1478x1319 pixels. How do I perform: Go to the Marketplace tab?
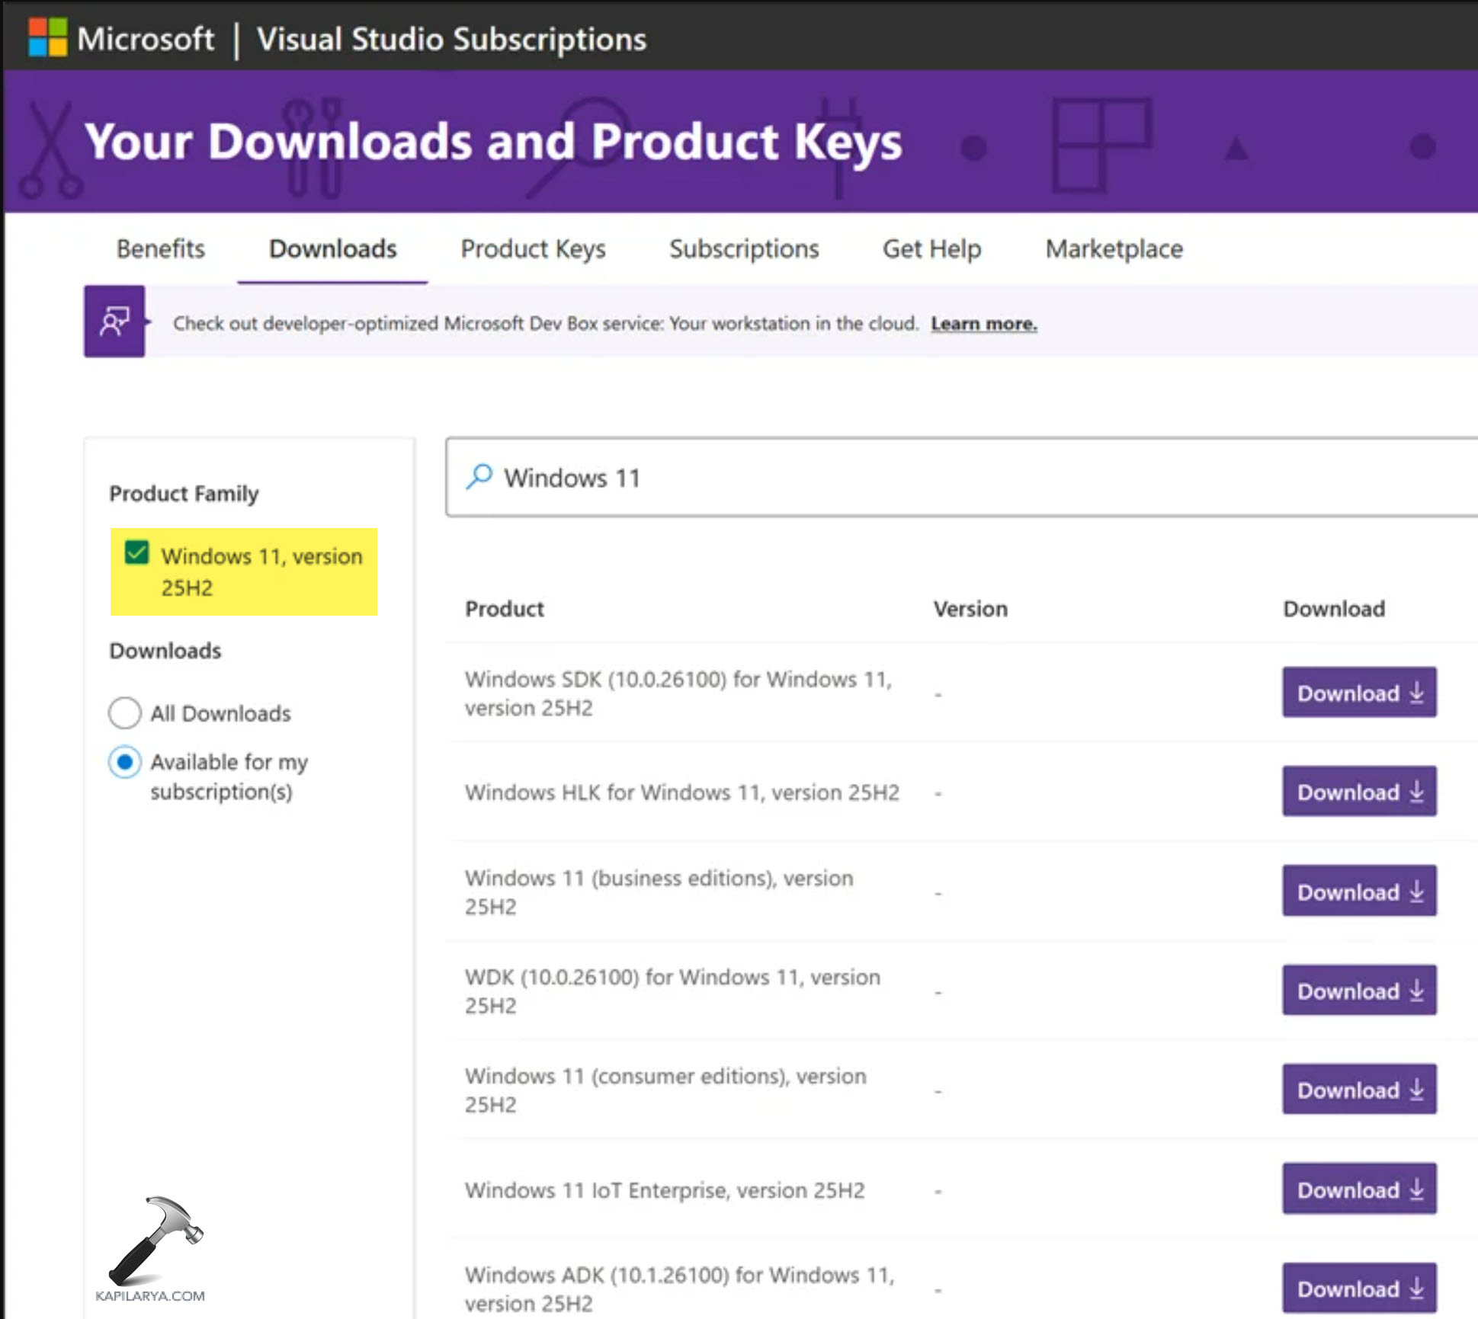point(1114,249)
